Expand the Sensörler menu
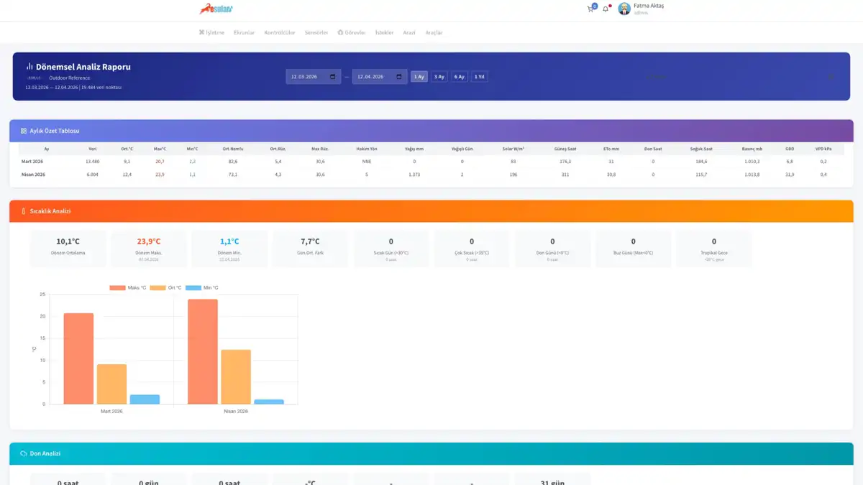The height and width of the screenshot is (485, 863). [x=316, y=32]
